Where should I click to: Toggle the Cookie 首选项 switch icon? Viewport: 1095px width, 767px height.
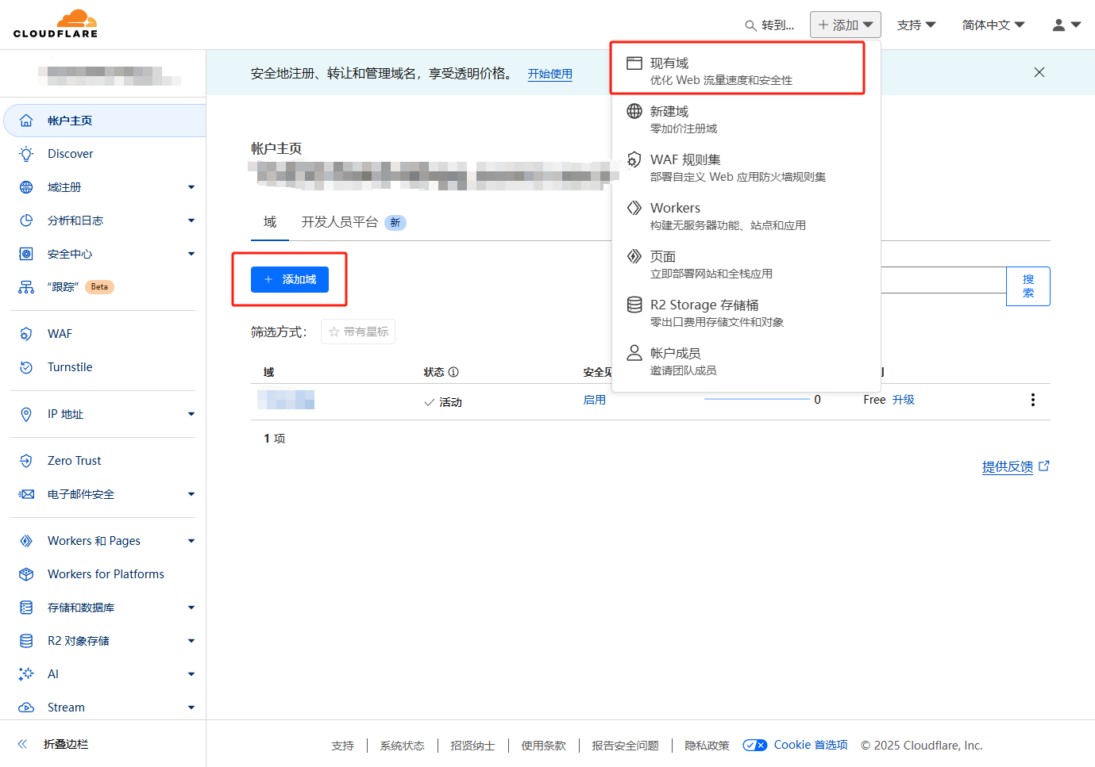pyautogui.click(x=755, y=745)
